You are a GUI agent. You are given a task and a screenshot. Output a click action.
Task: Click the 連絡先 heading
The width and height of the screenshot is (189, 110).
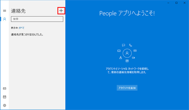point(18,11)
